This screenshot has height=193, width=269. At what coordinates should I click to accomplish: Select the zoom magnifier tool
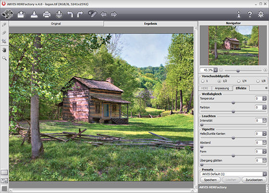[x=4, y=58]
